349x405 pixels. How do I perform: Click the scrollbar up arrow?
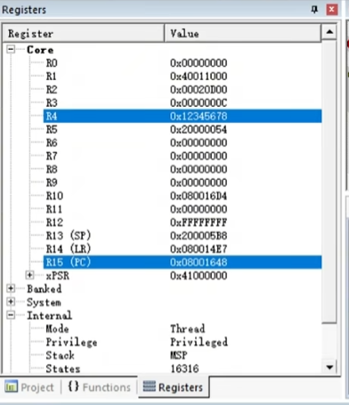tap(329, 32)
